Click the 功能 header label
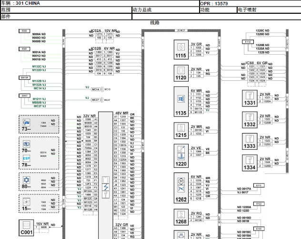Screen dimensions: 301x239 [205, 10]
